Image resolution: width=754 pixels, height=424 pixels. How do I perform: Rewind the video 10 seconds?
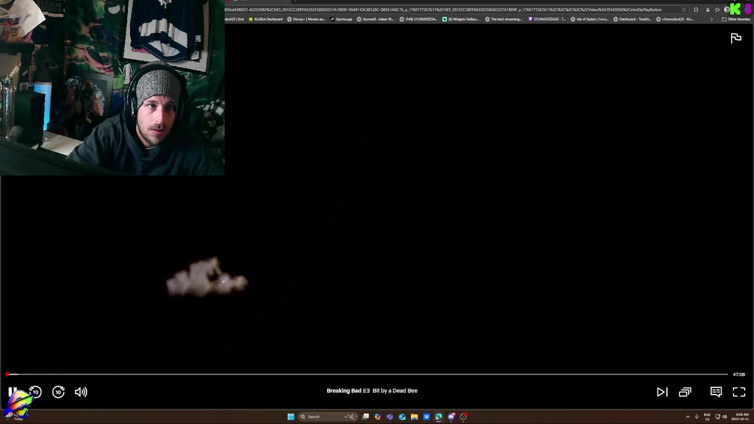click(35, 392)
